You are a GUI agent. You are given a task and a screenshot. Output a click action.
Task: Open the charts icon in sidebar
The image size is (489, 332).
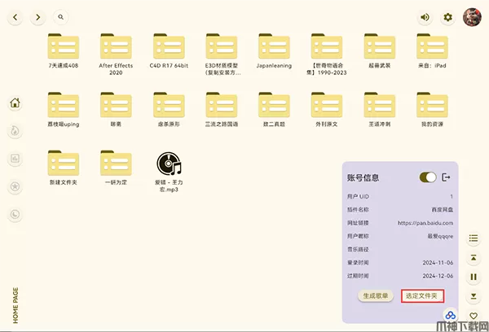15,159
